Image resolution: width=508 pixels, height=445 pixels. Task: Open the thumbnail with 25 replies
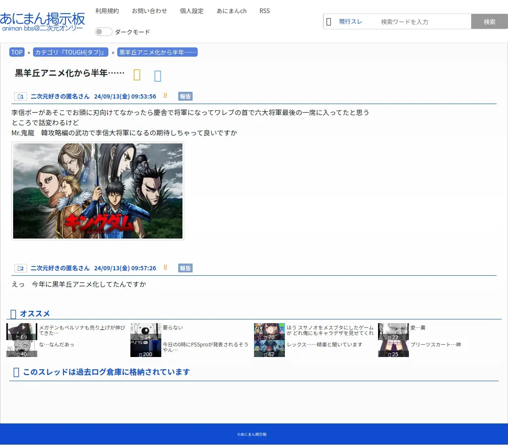393,349
